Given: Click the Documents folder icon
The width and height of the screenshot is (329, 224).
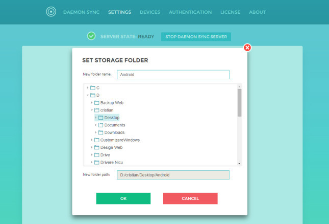Looking at the screenshot, I should (x=100, y=125).
